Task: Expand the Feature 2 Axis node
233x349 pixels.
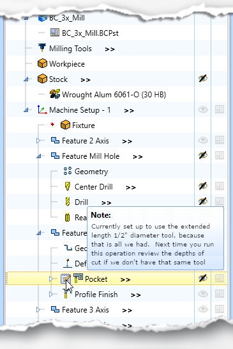Action: [38, 140]
